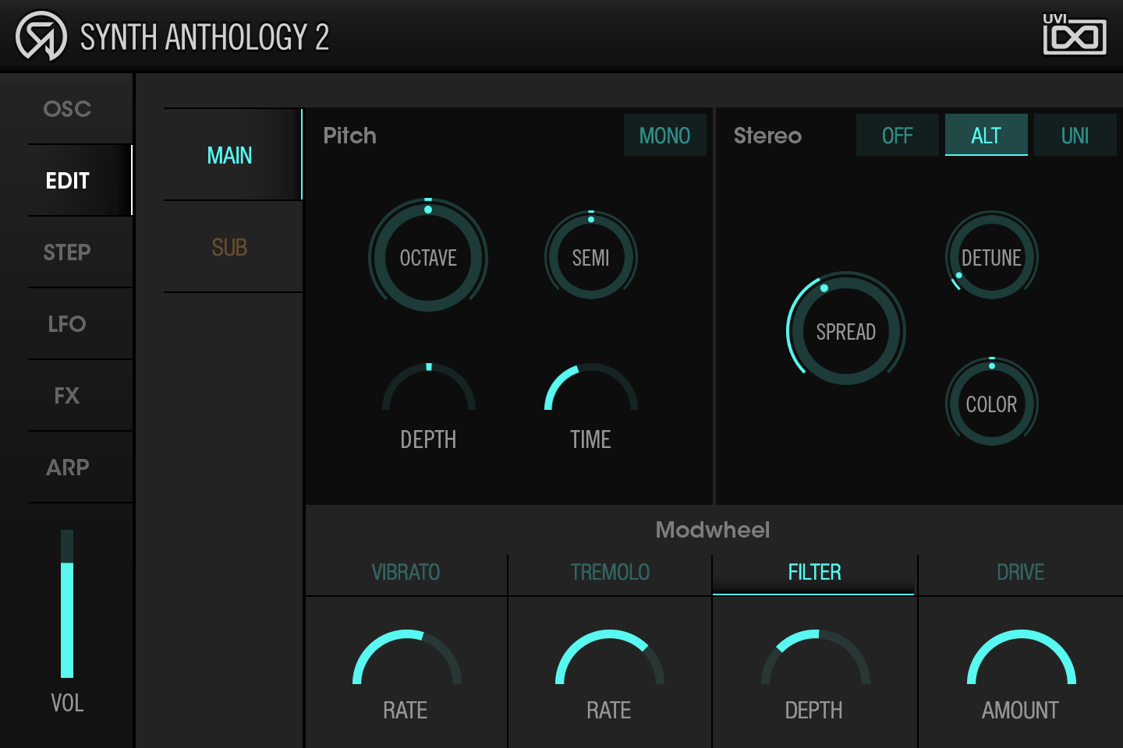
Task: Click the UVI logo icon
Action: pos(1074,35)
